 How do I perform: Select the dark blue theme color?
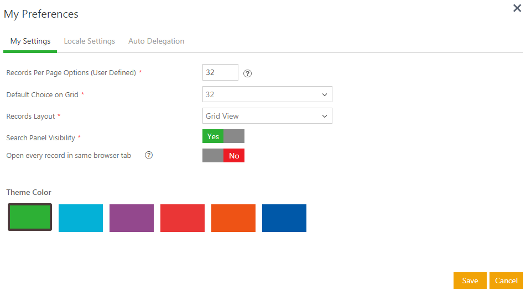284,218
